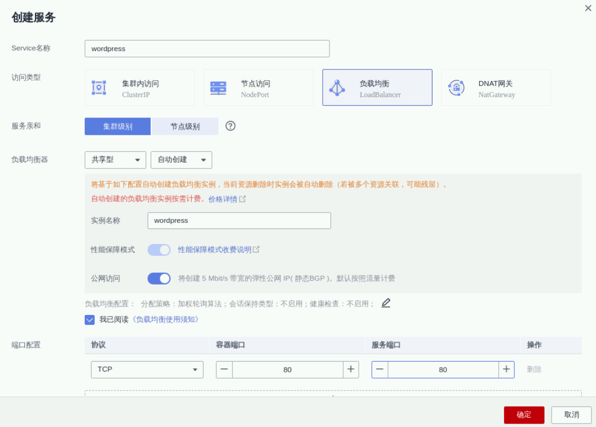This screenshot has width=596, height=427.
Task: Select the LoadBalancer access type icon
Action: tap(337, 88)
